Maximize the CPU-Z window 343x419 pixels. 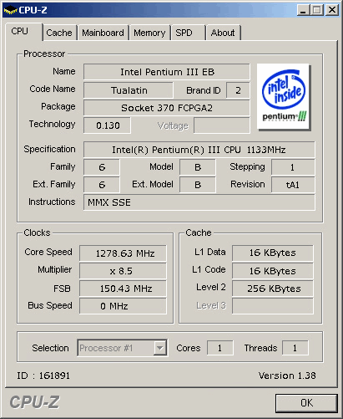pyautogui.click(x=317, y=10)
